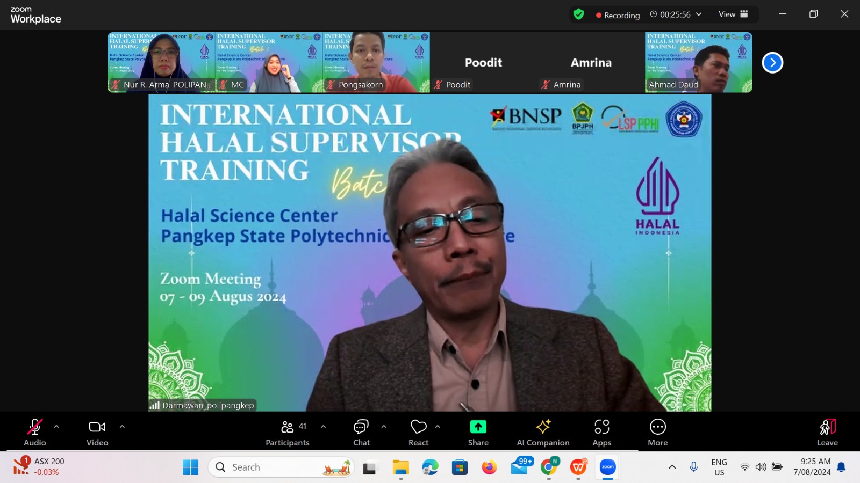Expand audio settings caret beside Audio
860x483 pixels.
(x=56, y=427)
